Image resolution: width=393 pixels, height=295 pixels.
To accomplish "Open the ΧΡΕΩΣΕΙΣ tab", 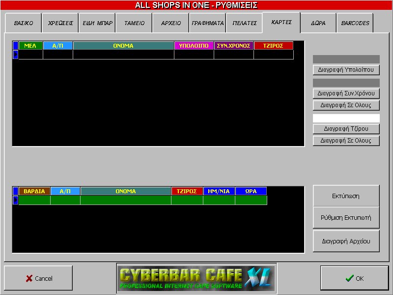I will [x=60, y=23].
